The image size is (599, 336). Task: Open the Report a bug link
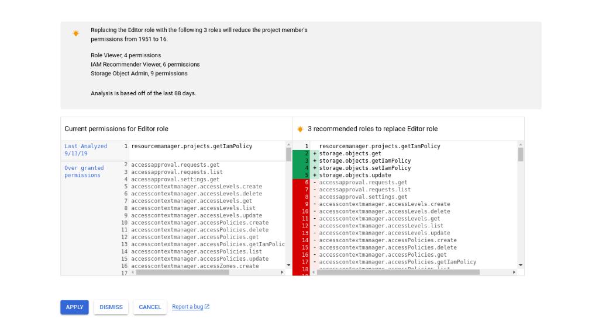(x=188, y=307)
